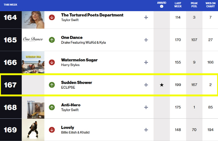Click weeks on chart value 85
The height and width of the screenshot is (141, 218).
tap(211, 107)
